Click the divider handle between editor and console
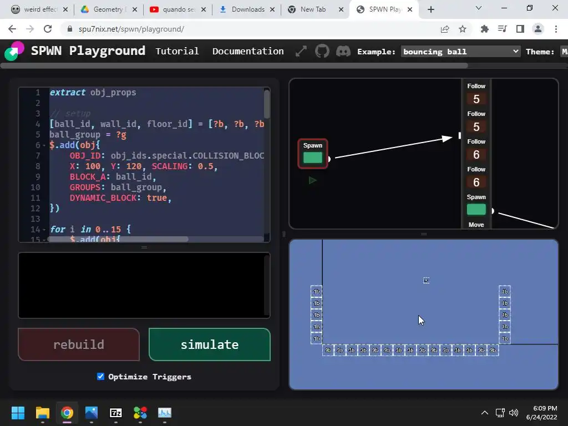This screenshot has height=426, width=568. [x=144, y=247]
